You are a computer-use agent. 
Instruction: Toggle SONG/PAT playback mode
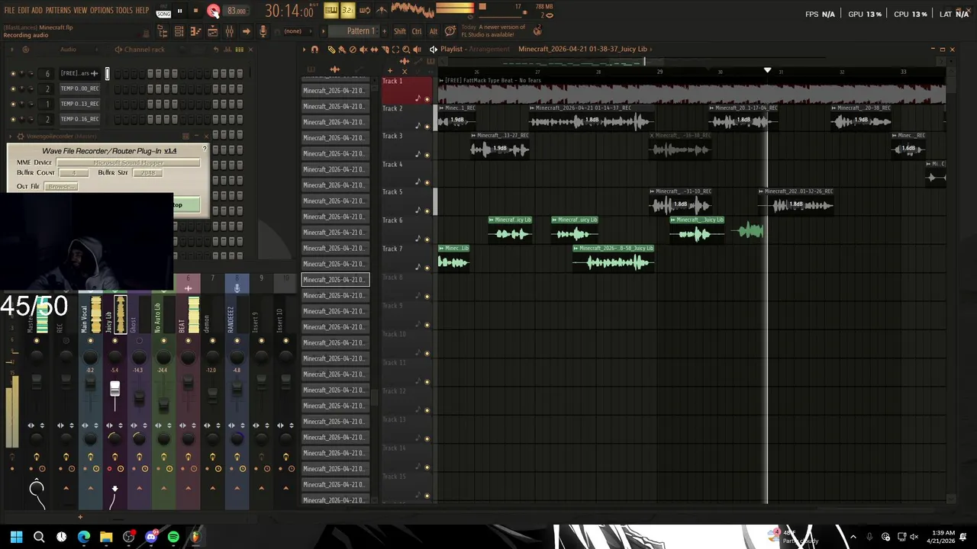(x=163, y=11)
